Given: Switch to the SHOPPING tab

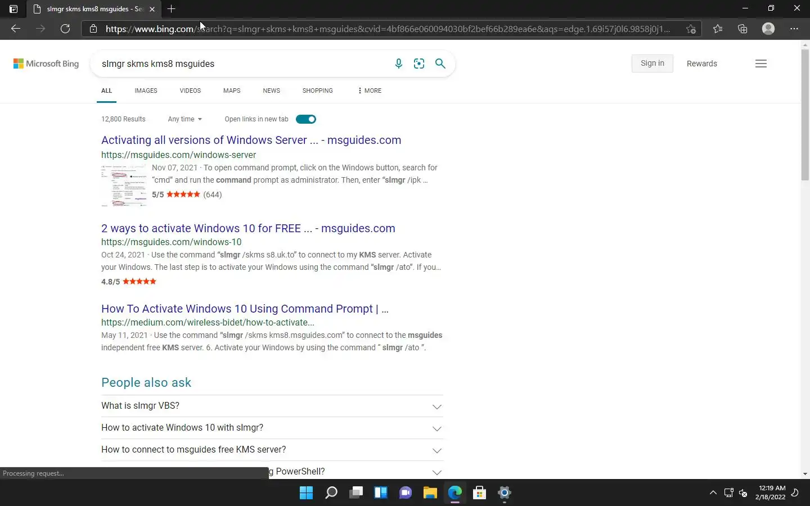Looking at the screenshot, I should pos(317,91).
